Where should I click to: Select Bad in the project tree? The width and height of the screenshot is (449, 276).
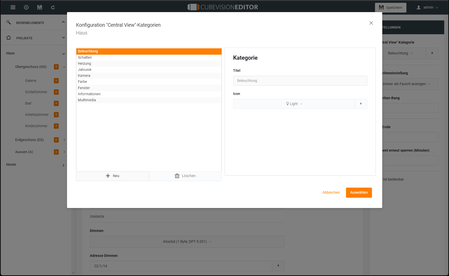tap(28, 103)
